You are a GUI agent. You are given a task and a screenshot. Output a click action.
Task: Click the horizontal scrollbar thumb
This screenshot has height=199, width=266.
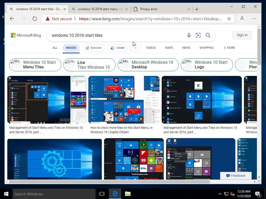[x=109, y=182]
